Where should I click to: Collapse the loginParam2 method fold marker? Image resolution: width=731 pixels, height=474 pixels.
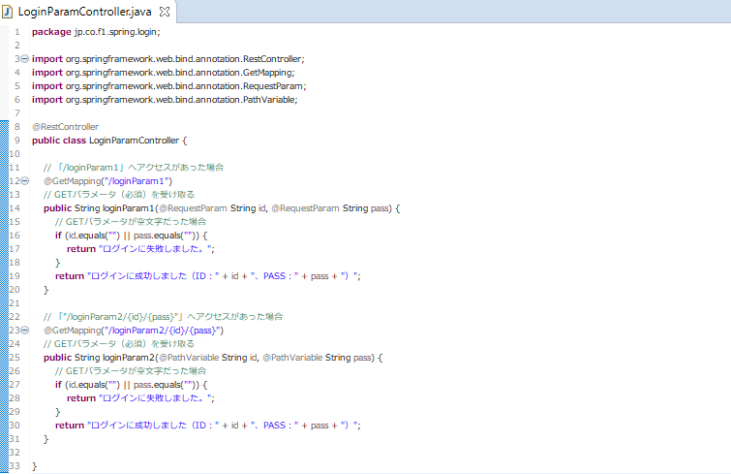(23, 330)
